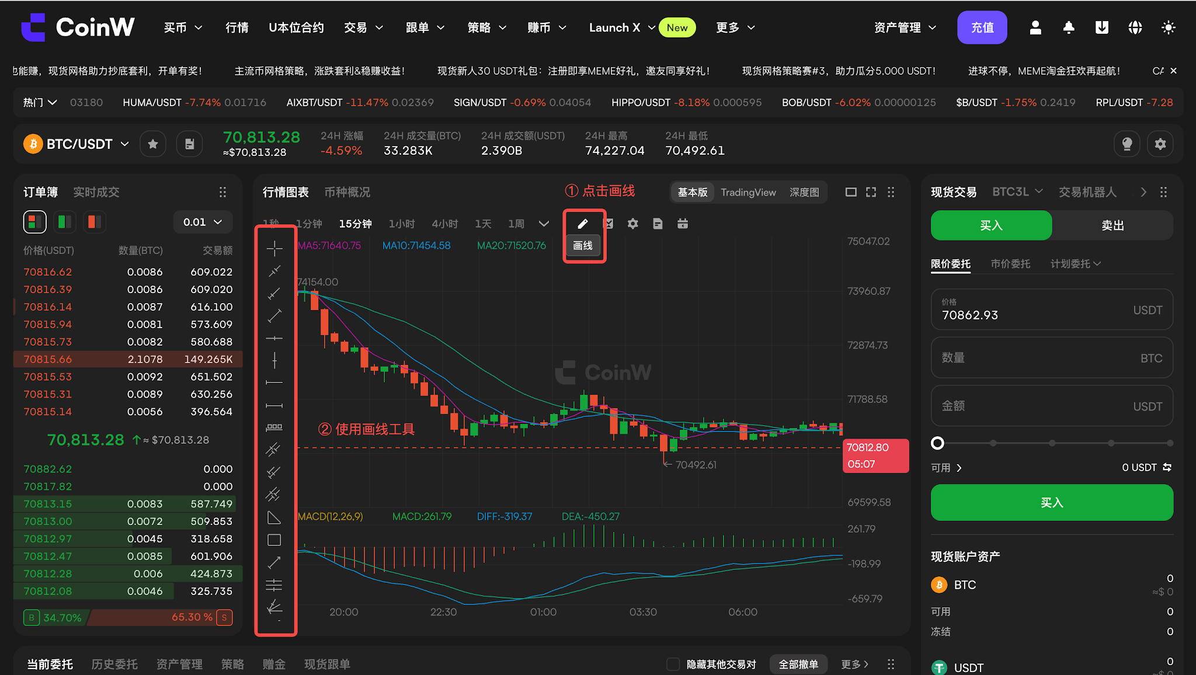Switch chart mode to 深度图
This screenshot has width=1196, height=675.
click(804, 192)
